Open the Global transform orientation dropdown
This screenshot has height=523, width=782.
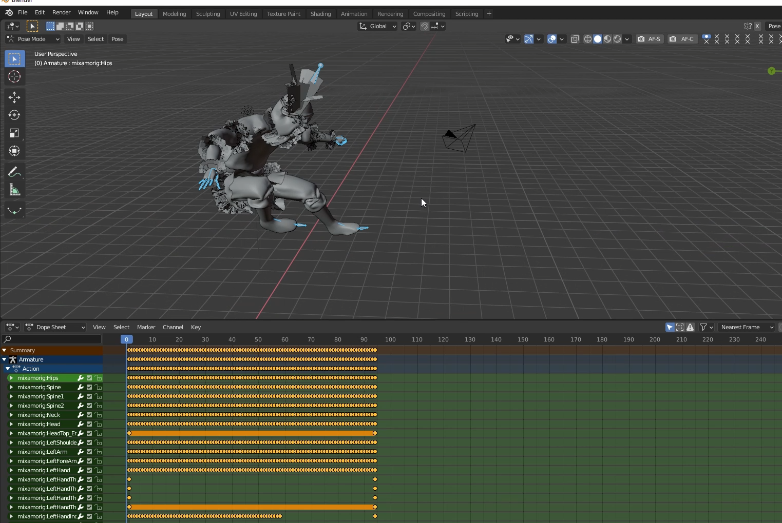(x=378, y=26)
